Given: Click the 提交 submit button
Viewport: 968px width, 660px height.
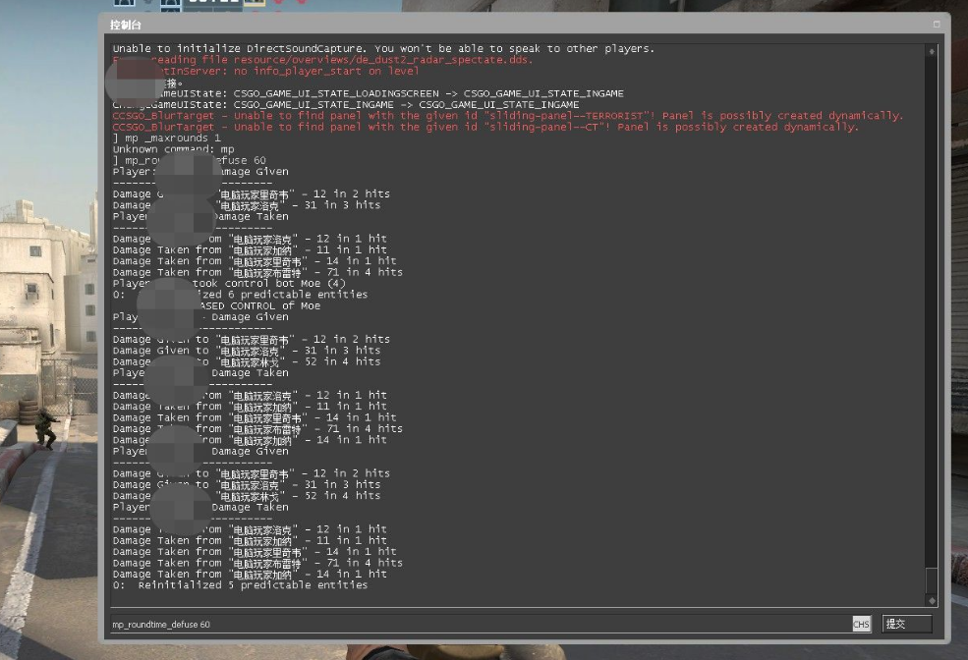Looking at the screenshot, I should [907, 624].
